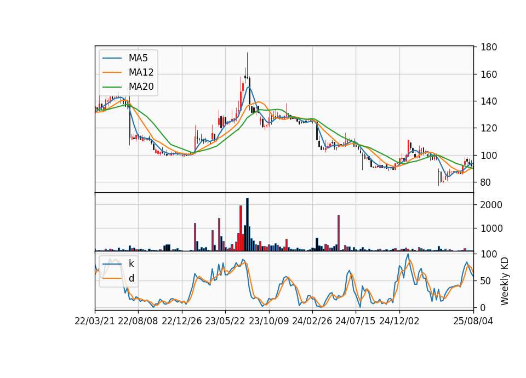This screenshot has width=526, height=378.
Task: Click the 180 price axis label
Action: 488,47
